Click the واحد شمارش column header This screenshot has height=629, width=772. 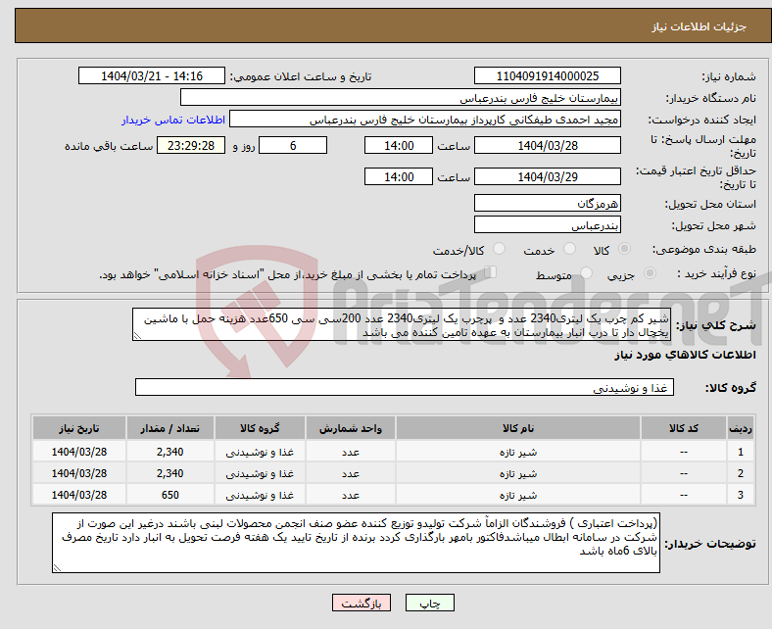[x=351, y=428]
